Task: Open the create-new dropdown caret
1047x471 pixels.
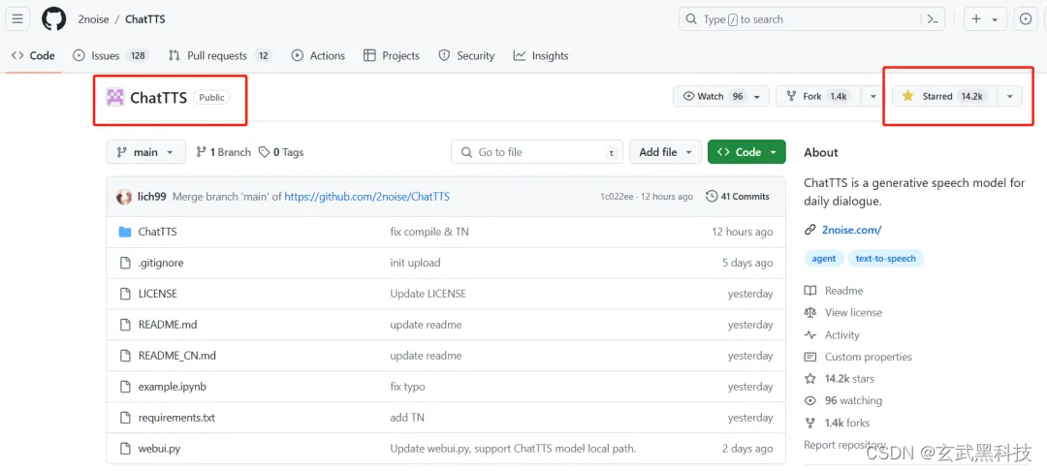Action: coord(995,20)
